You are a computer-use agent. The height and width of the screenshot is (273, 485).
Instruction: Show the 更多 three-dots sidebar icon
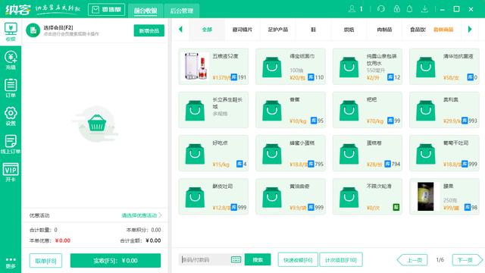coord(11,262)
